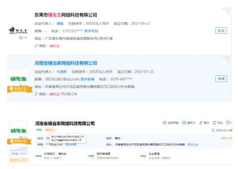Image resolution: width=238 pixels, height=169 pixels.
Task: Click the green 铺先生 logo in 河南省 result
Action: pos(18,79)
